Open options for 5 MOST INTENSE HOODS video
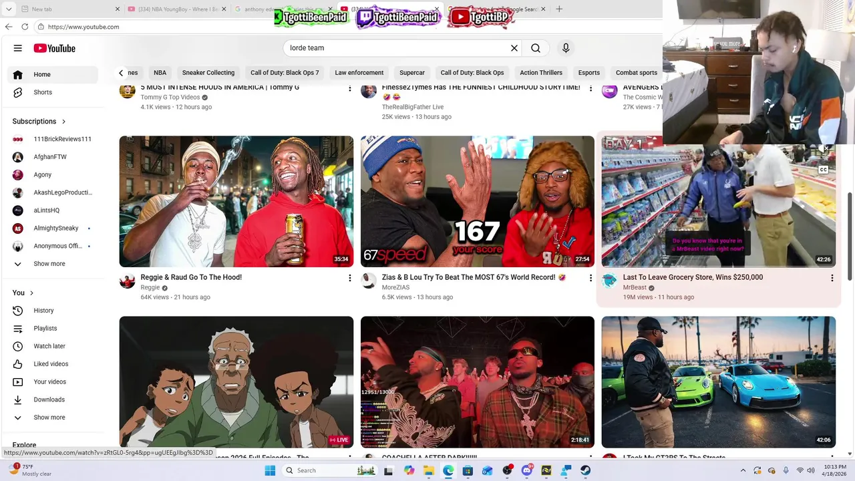This screenshot has height=481, width=855. point(349,88)
